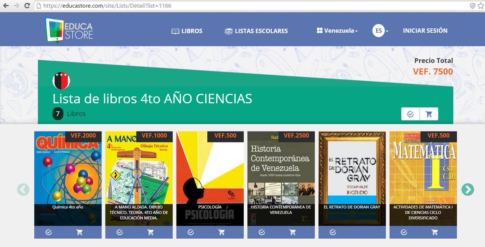485x247 pixels.
Task: Show next books with right carousel arrow
Action: tap(468, 189)
